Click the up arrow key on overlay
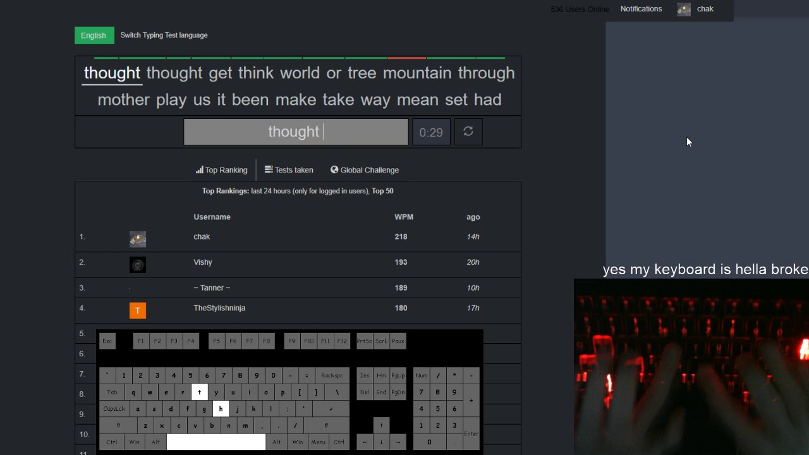Image resolution: width=809 pixels, height=455 pixels. (x=381, y=425)
